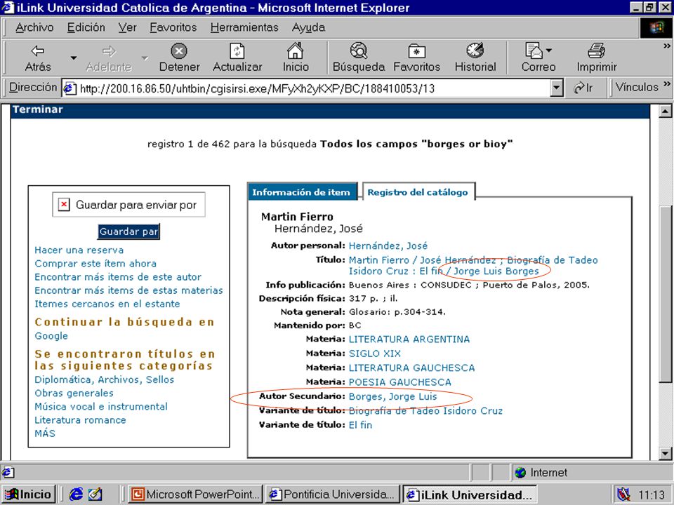
Task: Show browsing history with Historial
Action: (x=475, y=58)
